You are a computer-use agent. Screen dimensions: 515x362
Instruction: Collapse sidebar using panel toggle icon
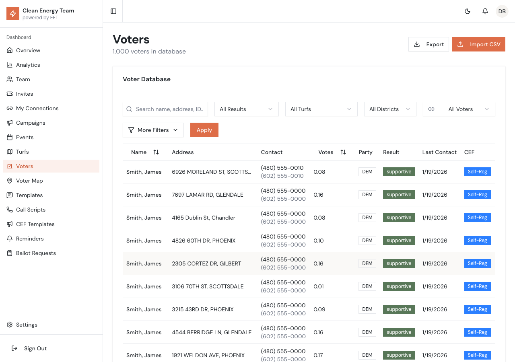click(x=113, y=11)
